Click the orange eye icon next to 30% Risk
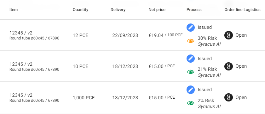 pyautogui.click(x=191, y=41)
